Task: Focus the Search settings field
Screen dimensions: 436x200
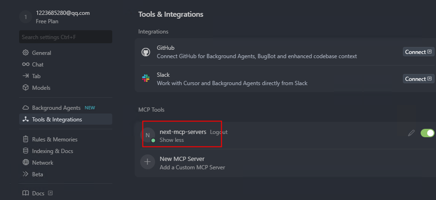Action: click(66, 37)
